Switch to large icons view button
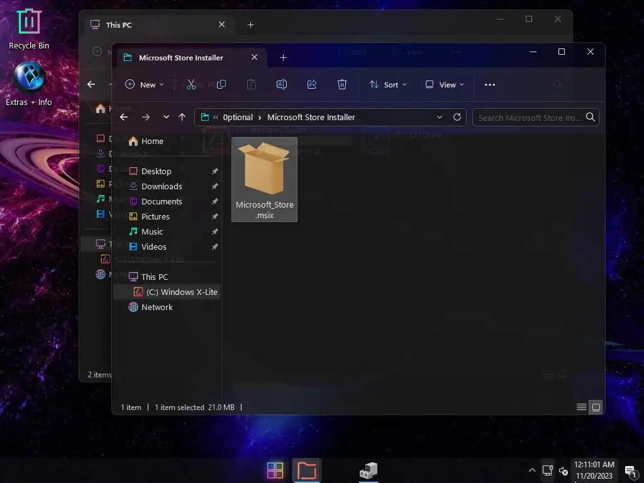The height and width of the screenshot is (483, 644). (x=596, y=407)
